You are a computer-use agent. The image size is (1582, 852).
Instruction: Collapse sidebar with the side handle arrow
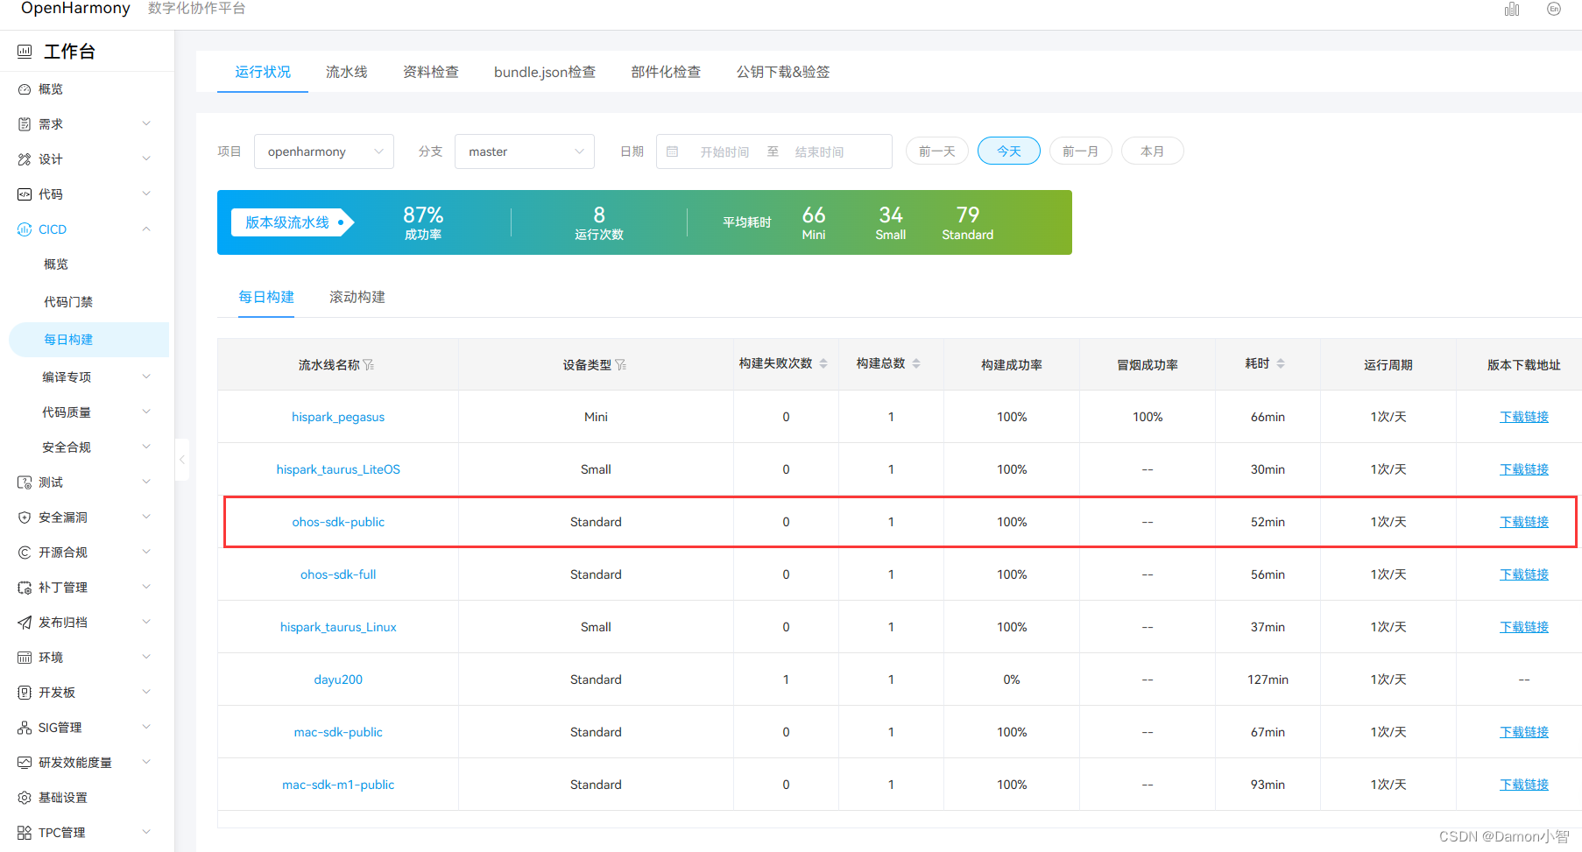tap(182, 460)
